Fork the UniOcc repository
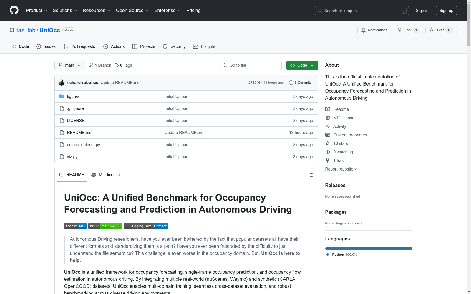The height and width of the screenshot is (294, 471). tap(408, 30)
